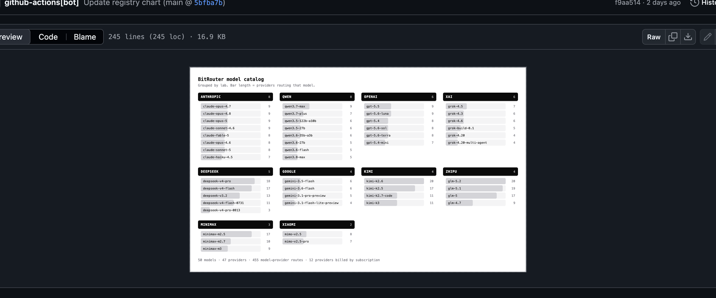716x298 pixels.
Task: Download raw file icon
Action: tap(688, 37)
